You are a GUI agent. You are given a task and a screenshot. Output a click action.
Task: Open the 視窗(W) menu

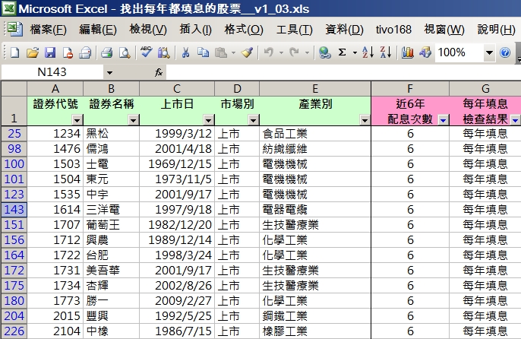pyautogui.click(x=444, y=30)
